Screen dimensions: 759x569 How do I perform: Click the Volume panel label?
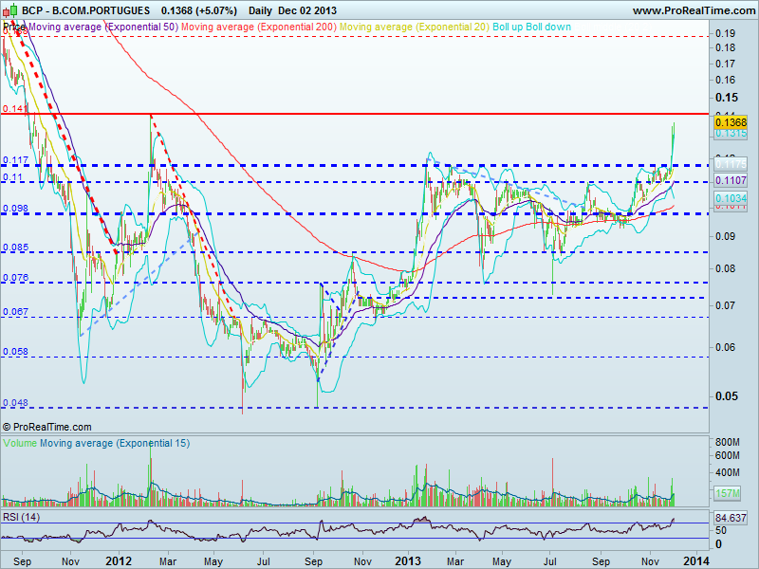pyautogui.click(x=20, y=443)
